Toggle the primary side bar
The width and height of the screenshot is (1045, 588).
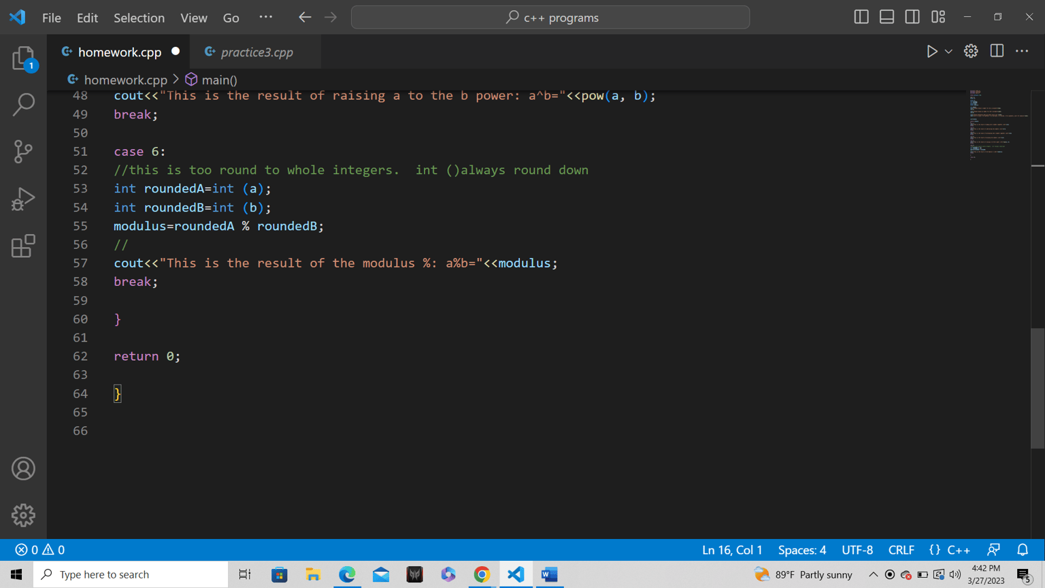[x=861, y=17]
